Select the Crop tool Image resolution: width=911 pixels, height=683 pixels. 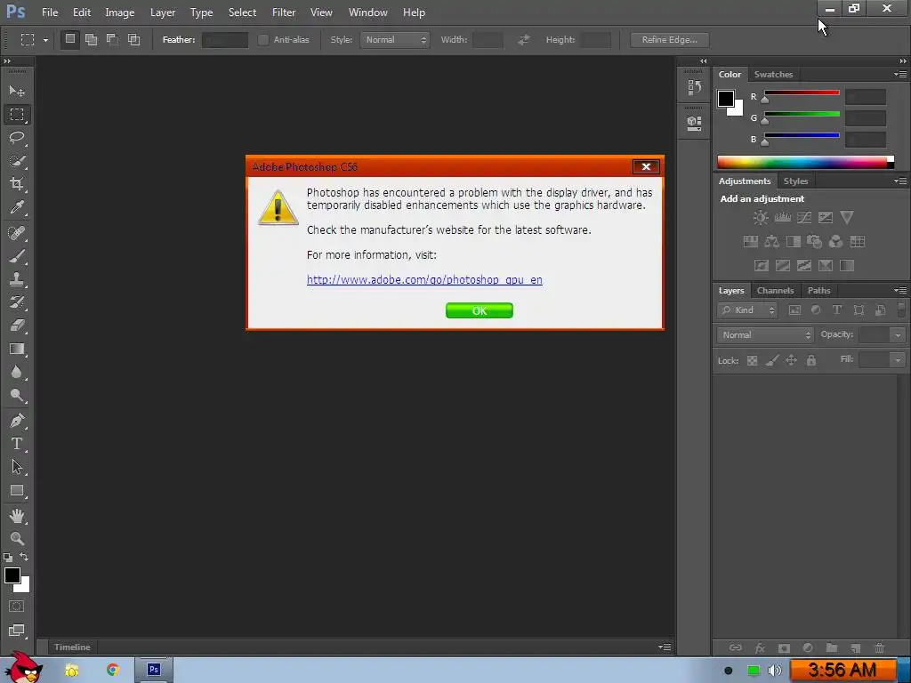tap(17, 184)
